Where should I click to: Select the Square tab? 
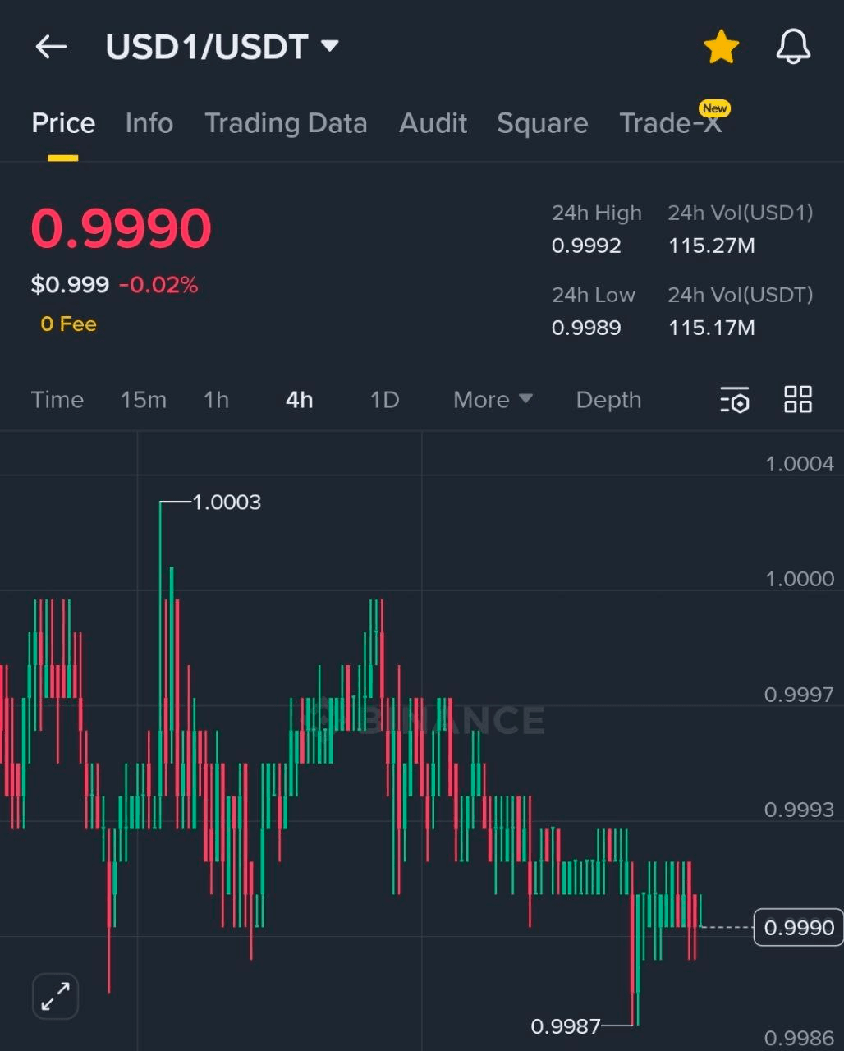pos(542,123)
